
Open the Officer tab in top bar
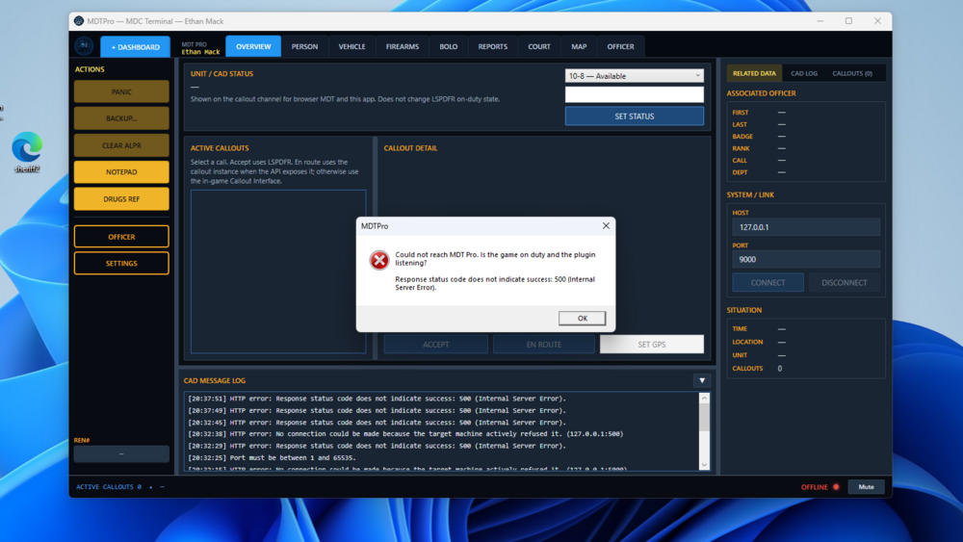click(620, 46)
